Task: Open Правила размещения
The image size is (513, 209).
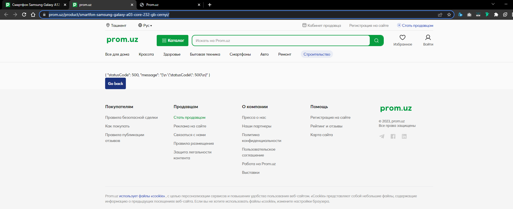Action: click(x=194, y=143)
